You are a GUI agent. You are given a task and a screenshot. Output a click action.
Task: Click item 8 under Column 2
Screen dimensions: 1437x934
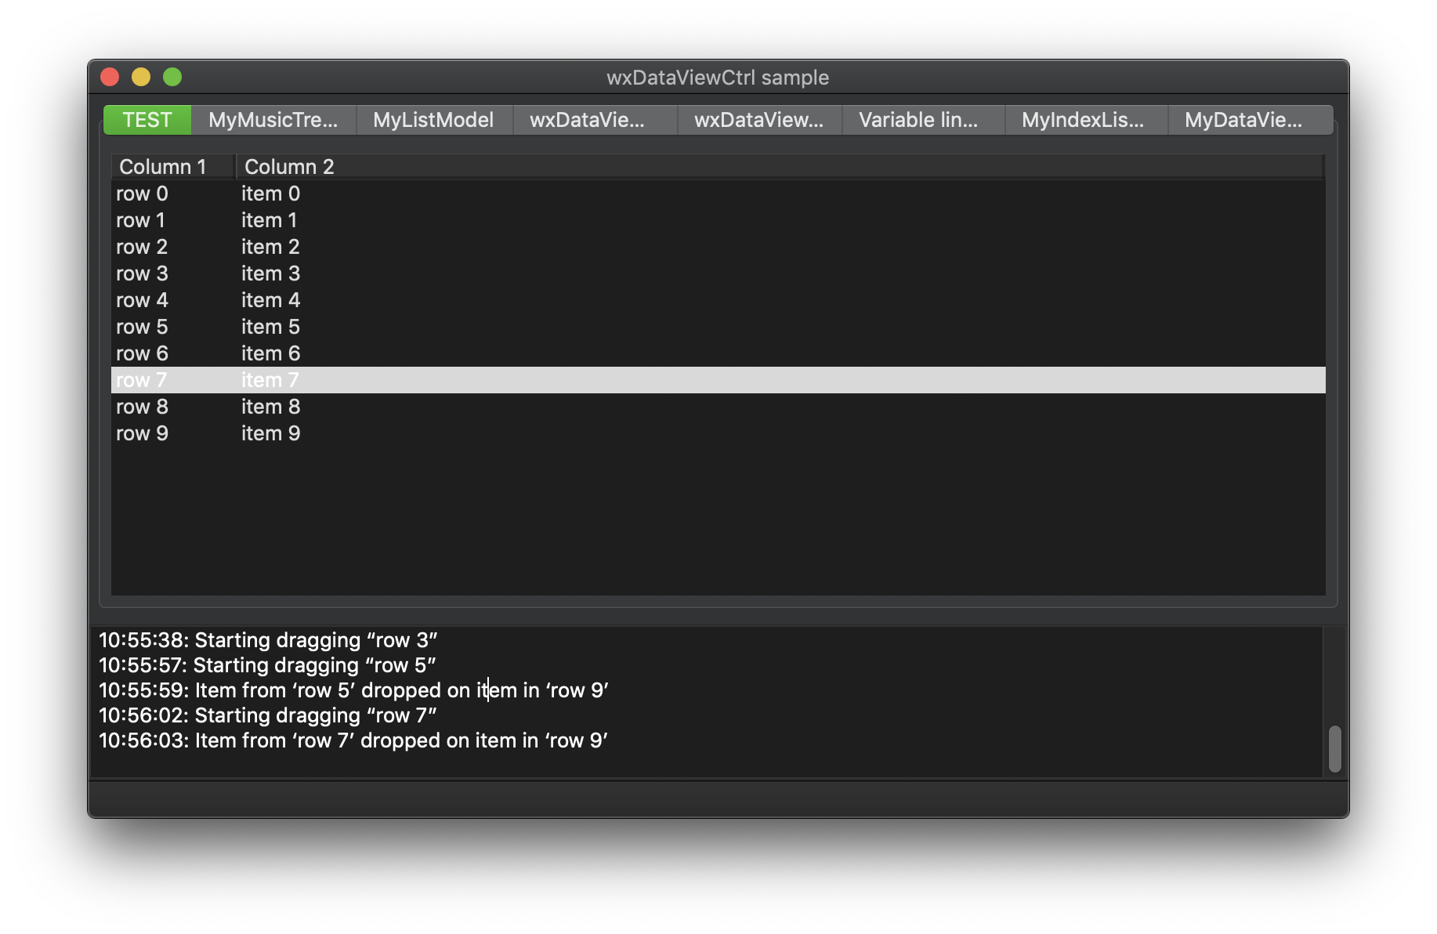(270, 406)
